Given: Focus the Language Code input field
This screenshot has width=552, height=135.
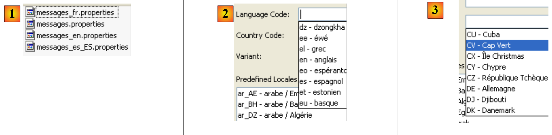Looking at the screenshot, I should point(323,14).
